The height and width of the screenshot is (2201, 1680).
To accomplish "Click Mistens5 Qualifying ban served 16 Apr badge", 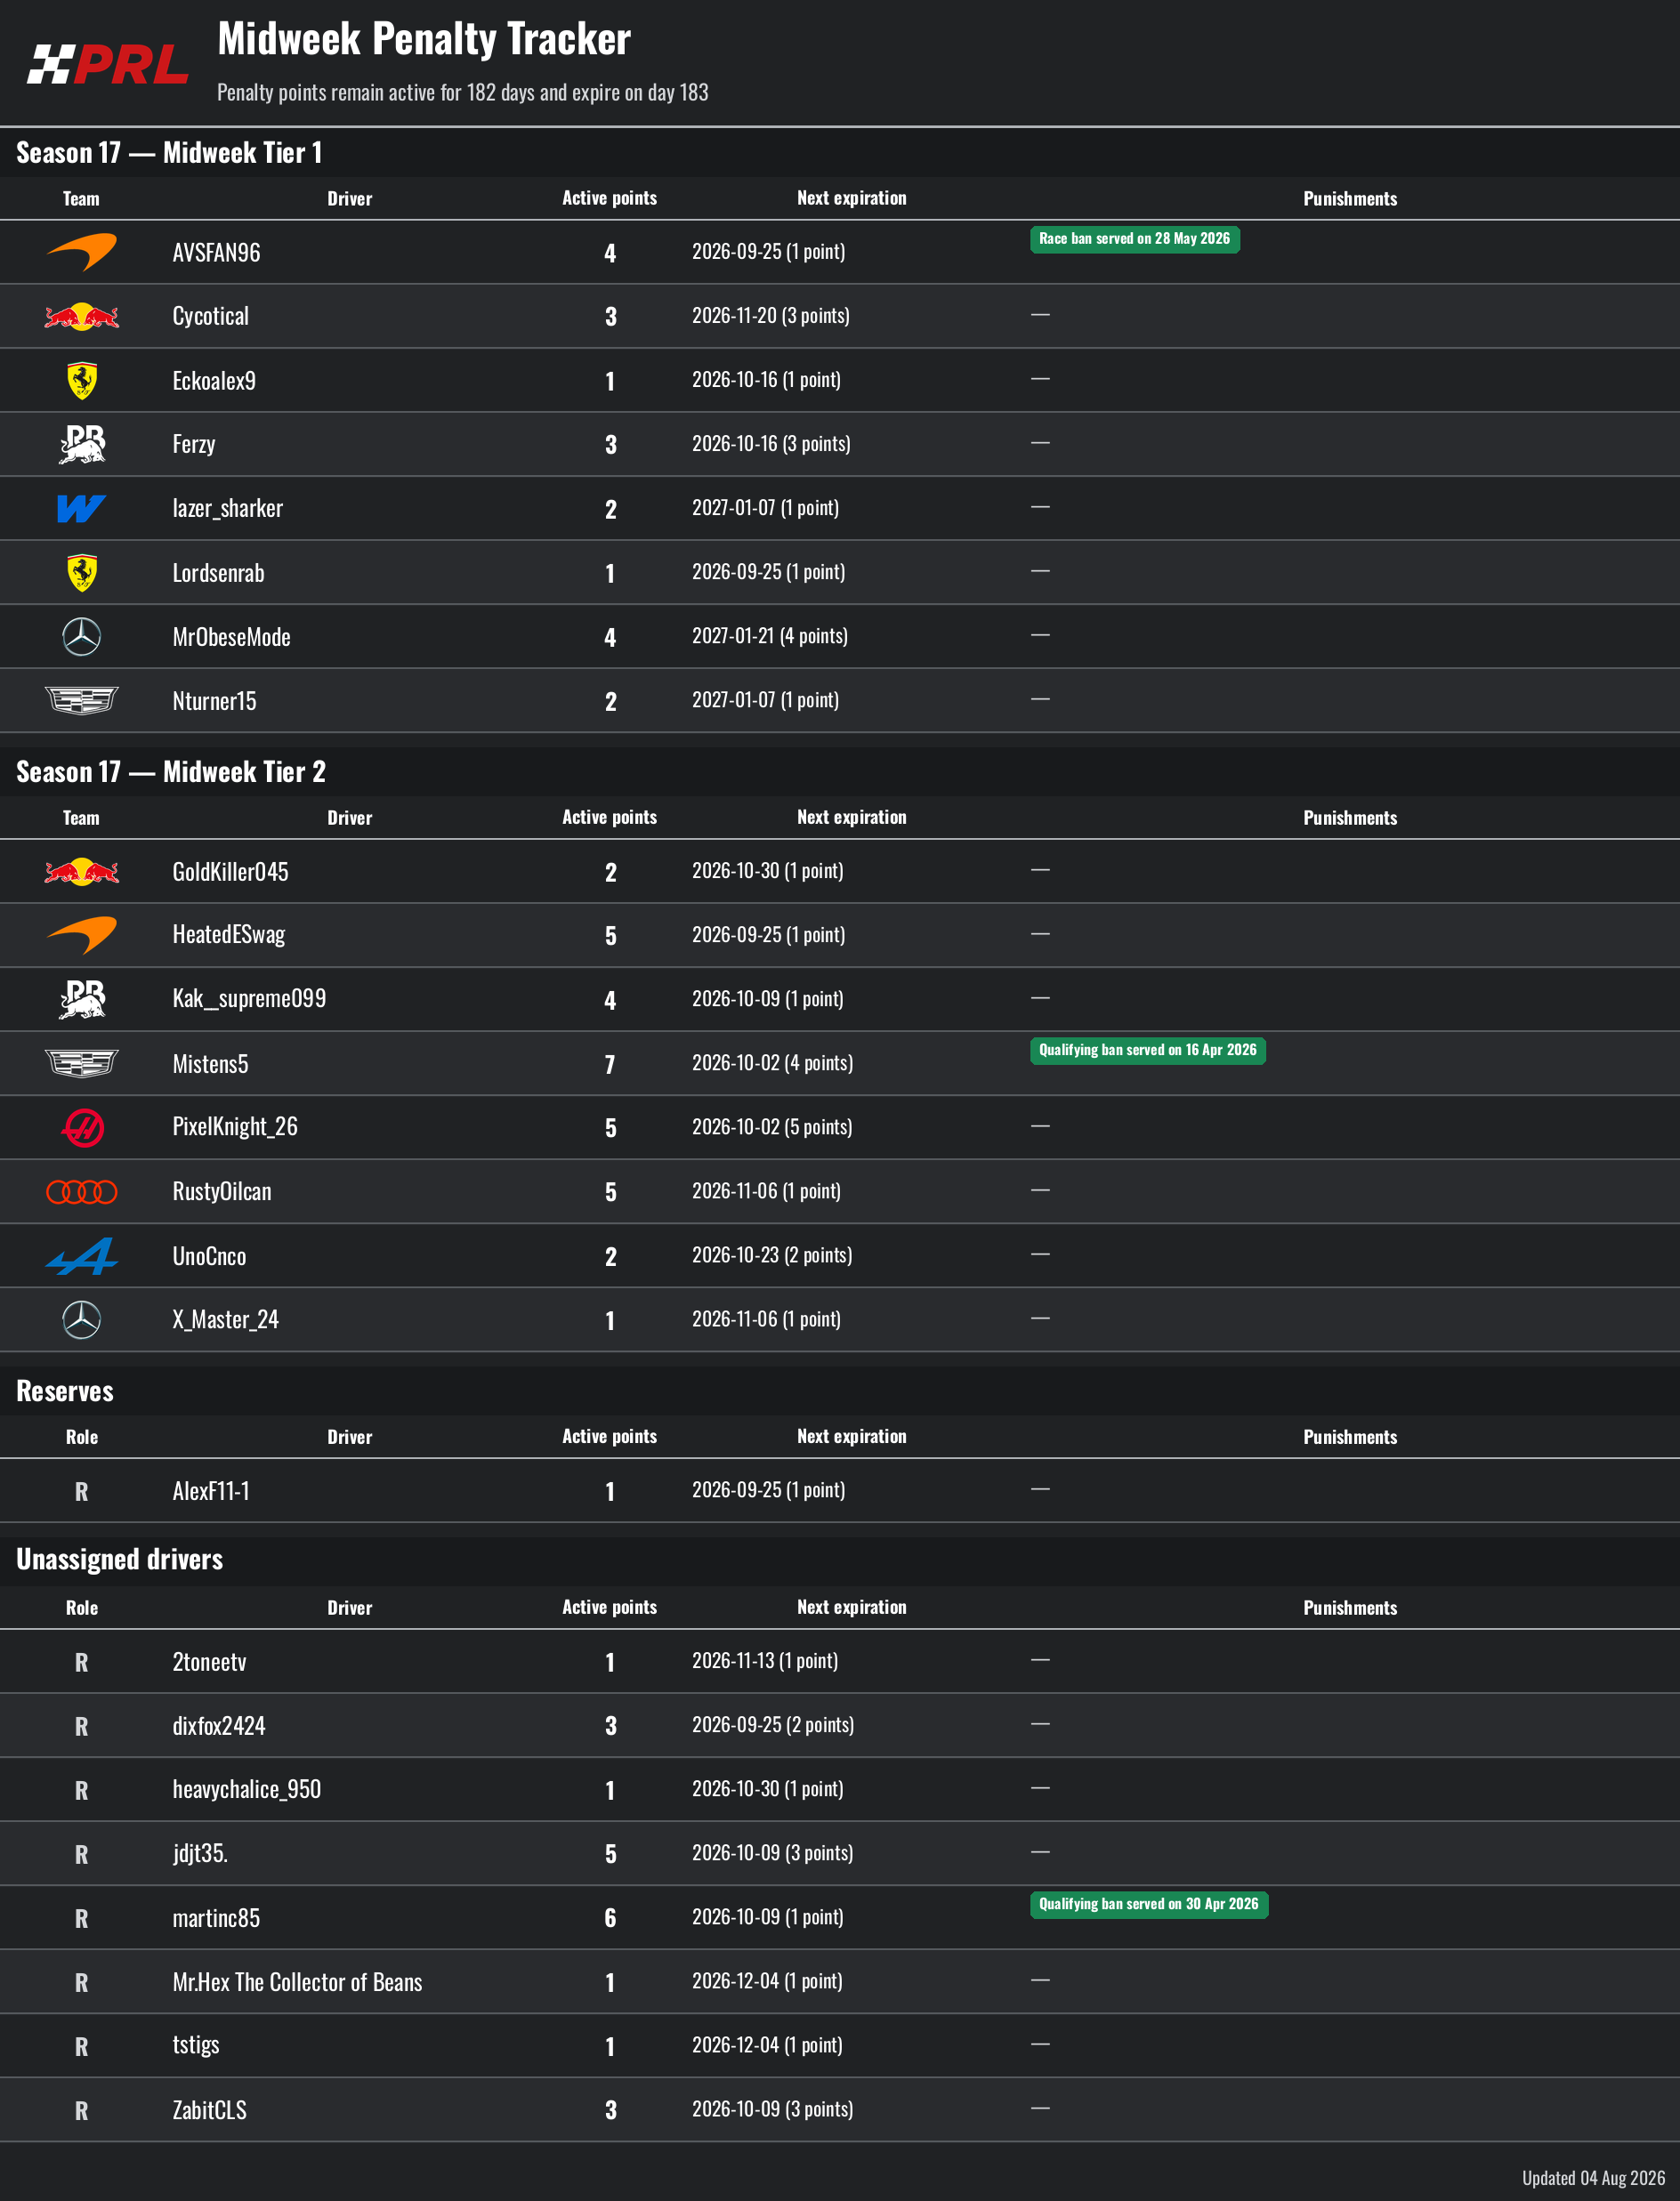I will (x=1148, y=1051).
